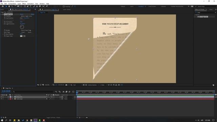Open parent dropdown None for first layer

pos(68,97)
